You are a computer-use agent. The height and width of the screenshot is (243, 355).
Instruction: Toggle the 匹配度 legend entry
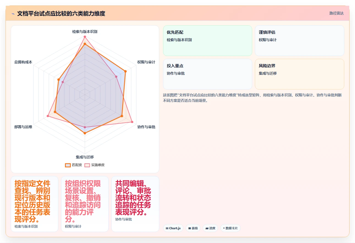(73, 165)
